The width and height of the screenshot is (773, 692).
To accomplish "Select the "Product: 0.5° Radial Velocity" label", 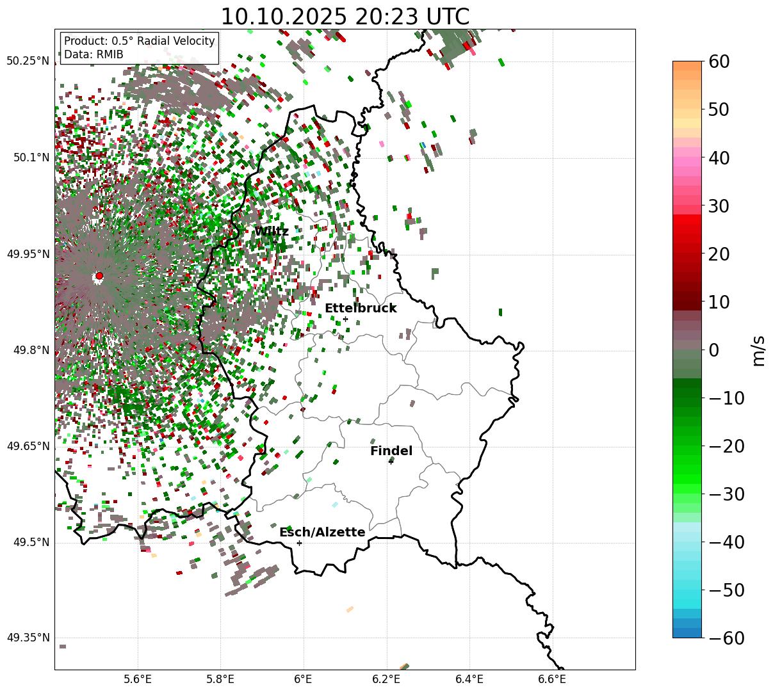I will (140, 41).
